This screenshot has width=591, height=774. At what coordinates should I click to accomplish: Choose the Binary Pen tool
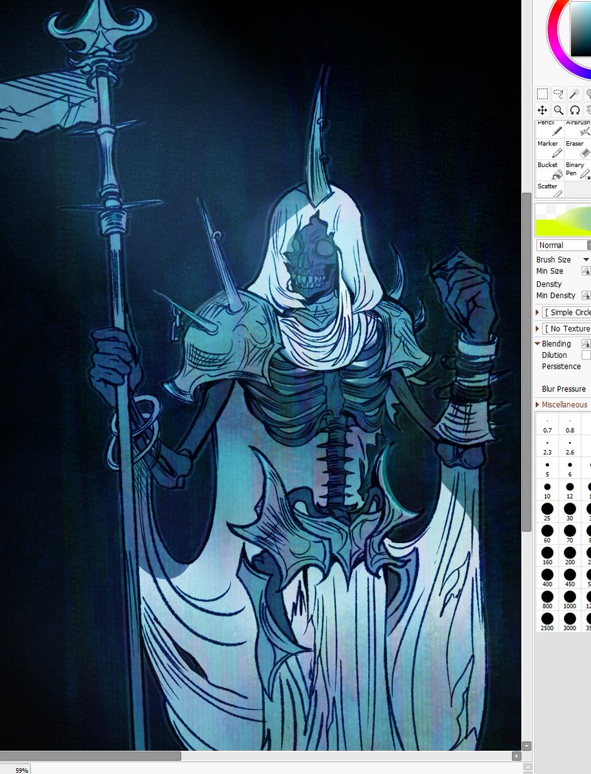[577, 170]
